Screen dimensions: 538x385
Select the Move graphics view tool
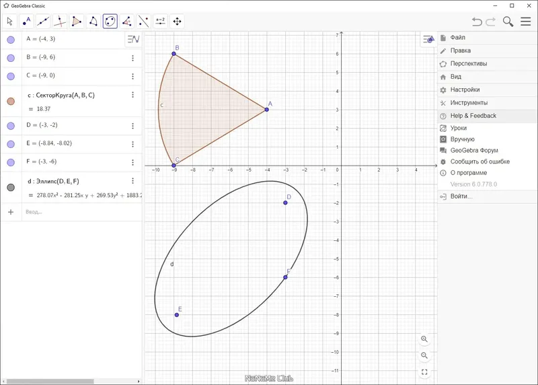pyautogui.click(x=177, y=22)
